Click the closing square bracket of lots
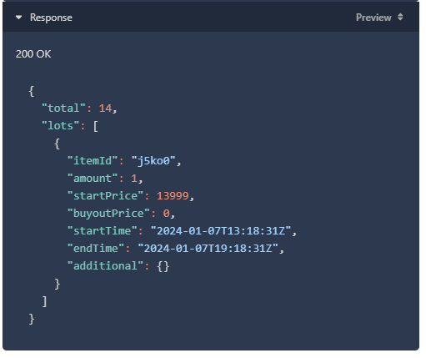This screenshot has height=358, width=426. [44, 301]
